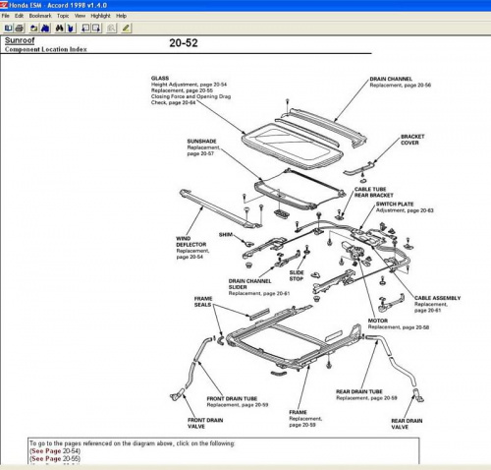Image resolution: width=491 pixels, height=470 pixels.
Task: Click the open book contents icon
Action: pyautogui.click(x=8, y=29)
